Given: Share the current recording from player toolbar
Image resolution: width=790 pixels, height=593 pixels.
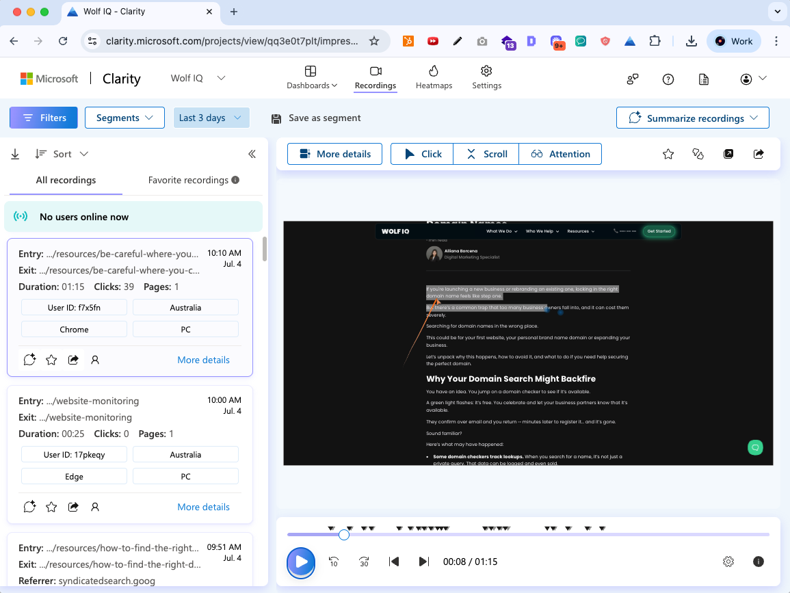Looking at the screenshot, I should pos(759,154).
